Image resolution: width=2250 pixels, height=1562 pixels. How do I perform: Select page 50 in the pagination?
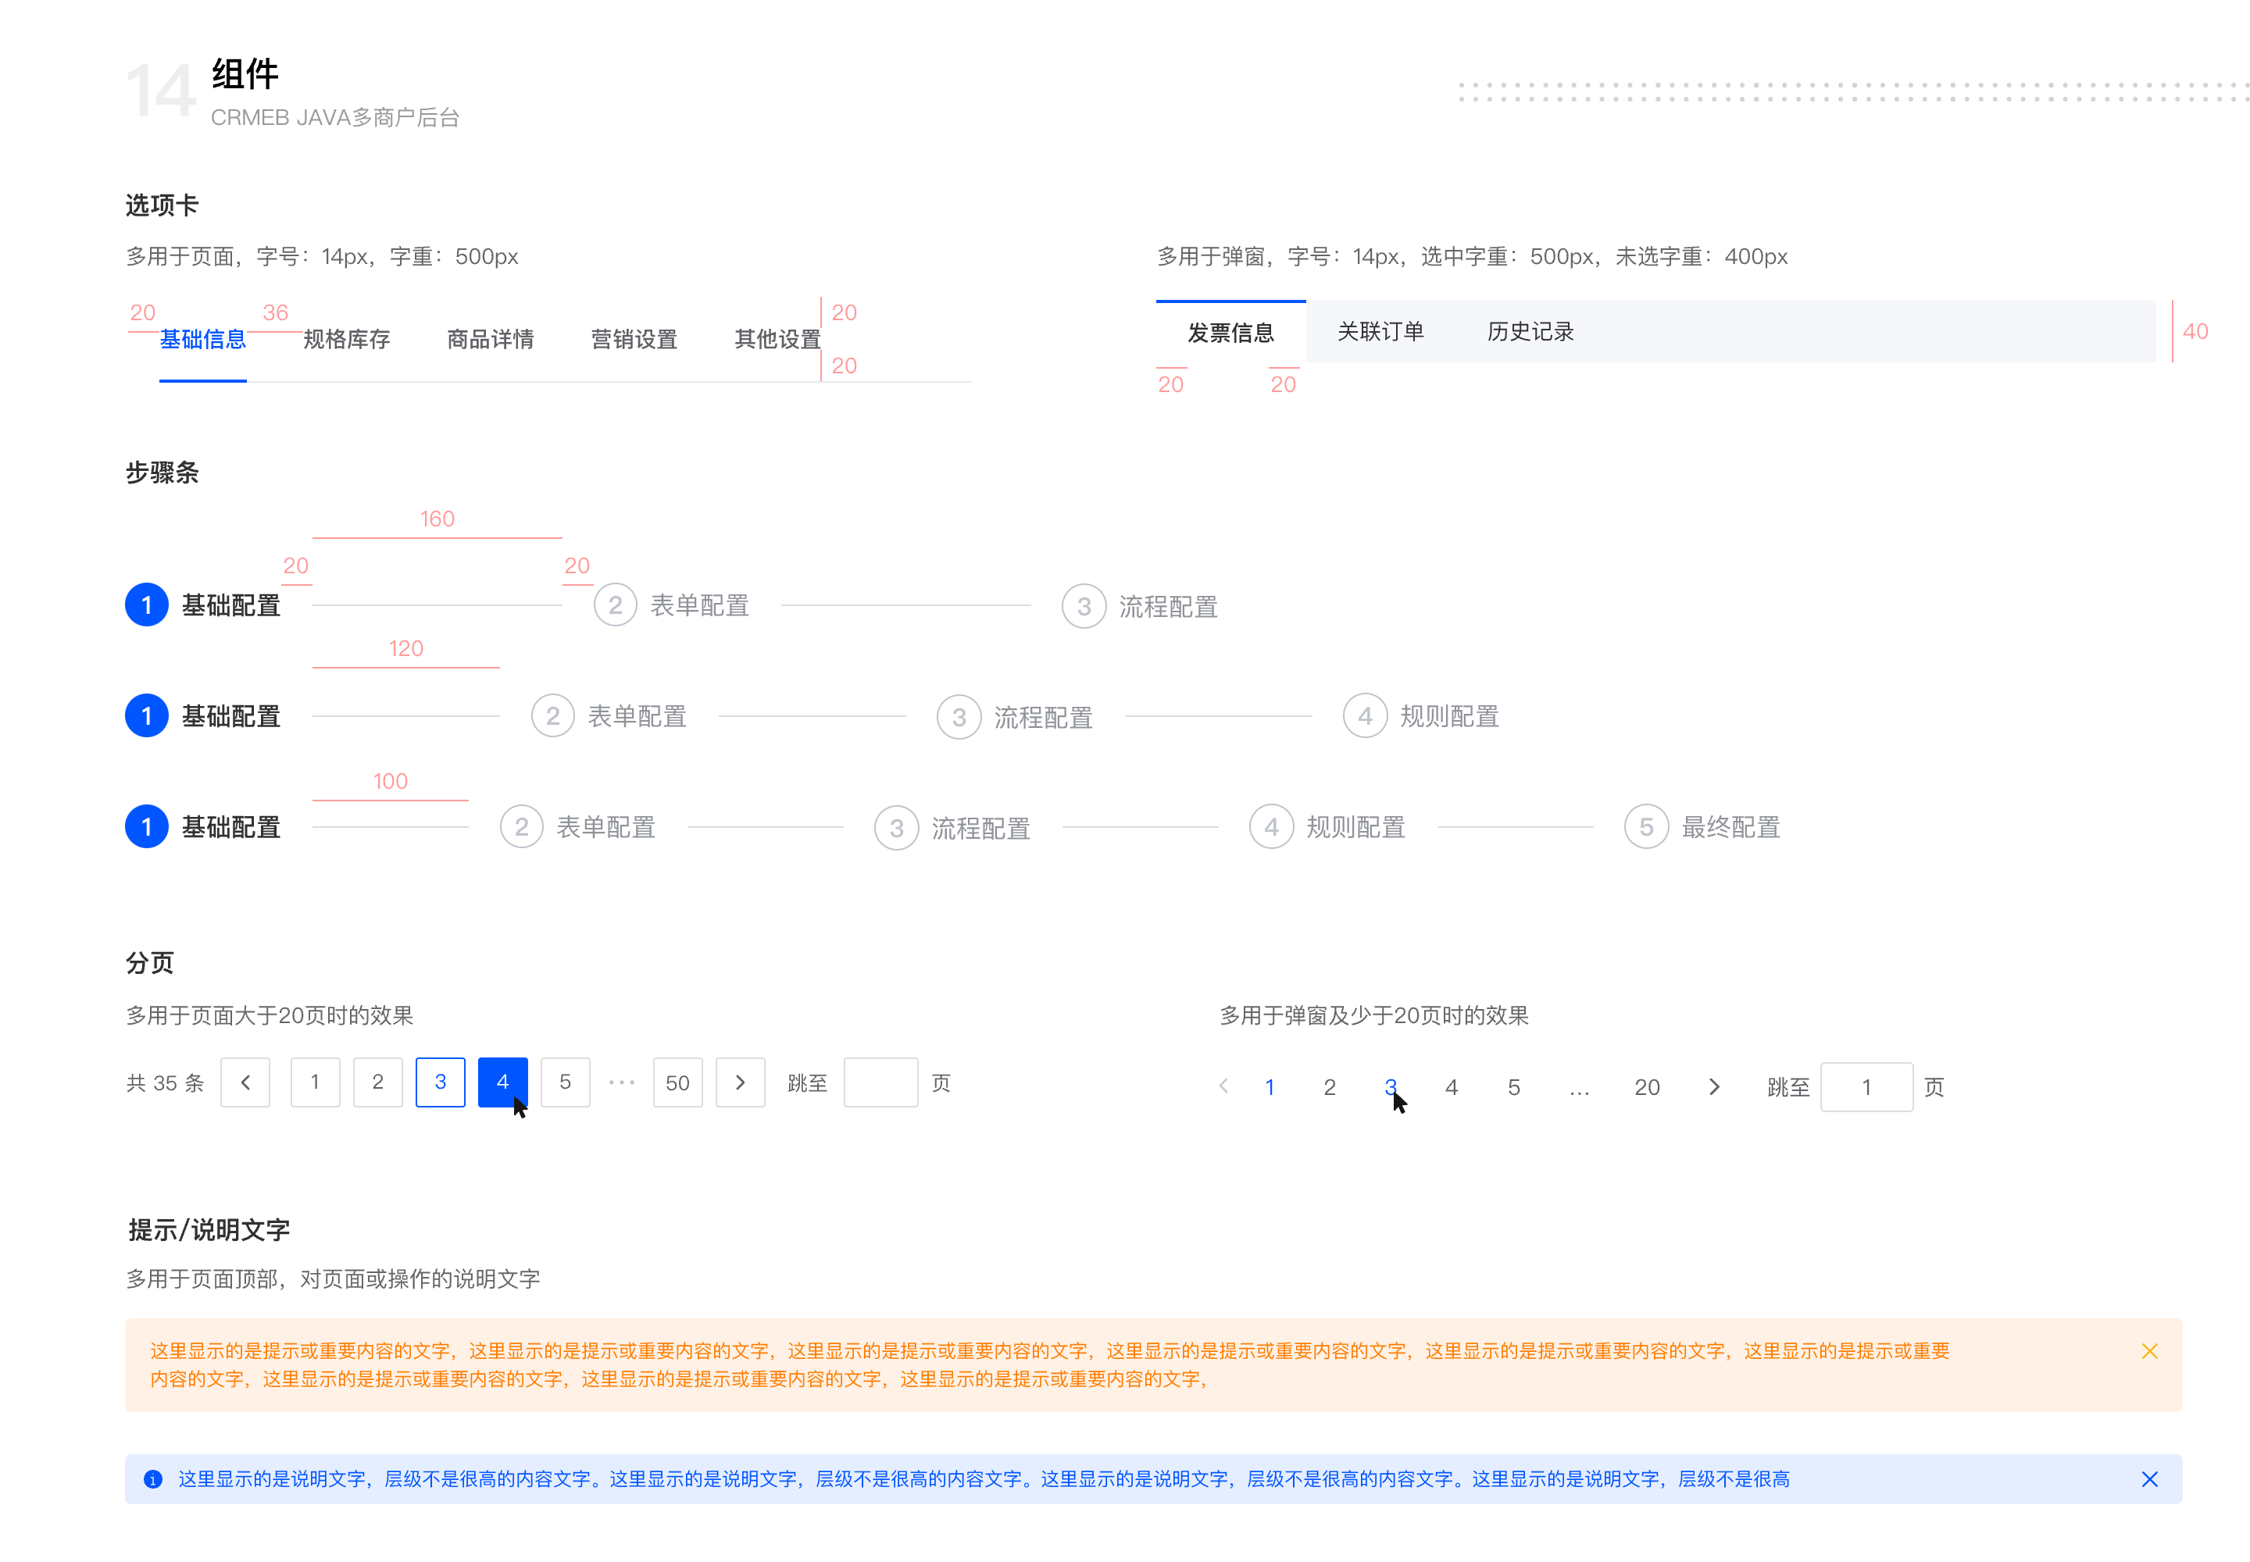pos(677,1082)
